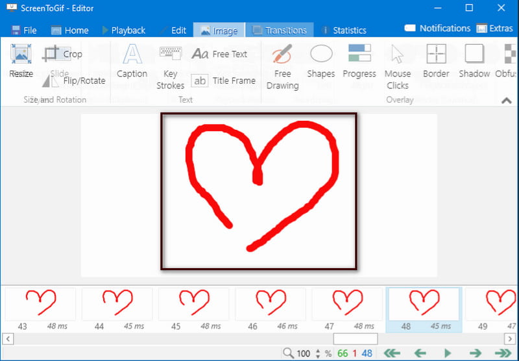Click the zoom magnifier icon
This screenshot has height=361, width=519.
pyautogui.click(x=288, y=353)
